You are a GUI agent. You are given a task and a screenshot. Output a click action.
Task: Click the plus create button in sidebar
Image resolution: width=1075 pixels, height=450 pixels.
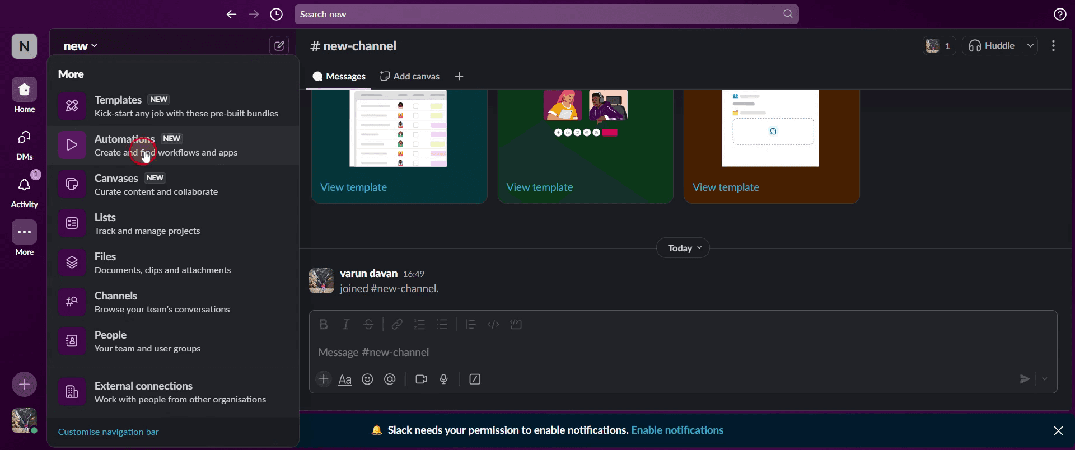(24, 385)
